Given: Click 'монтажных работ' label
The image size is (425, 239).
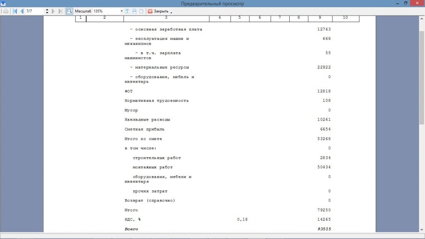Looking at the screenshot, I should [x=153, y=167].
